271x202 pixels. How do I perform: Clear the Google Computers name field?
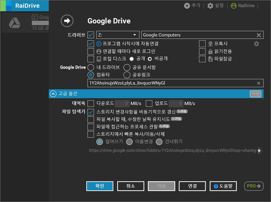[x=259, y=35]
